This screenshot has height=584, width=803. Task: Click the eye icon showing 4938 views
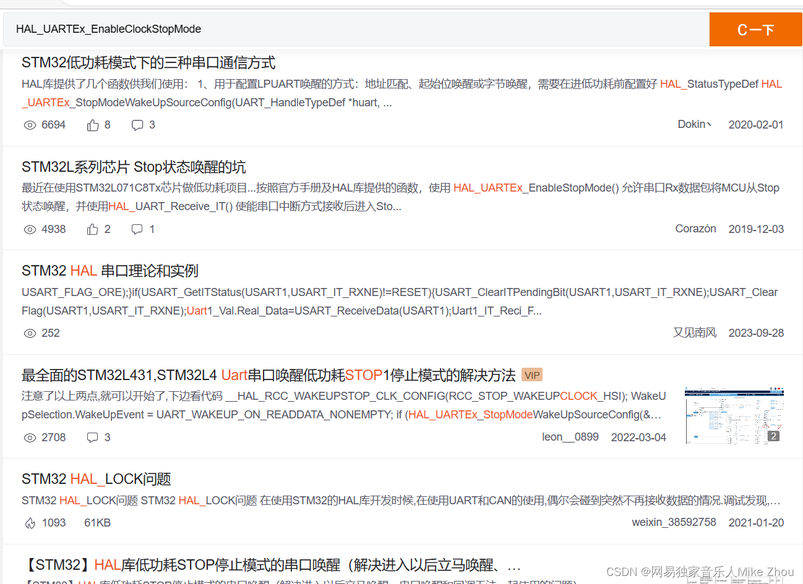[x=30, y=229]
